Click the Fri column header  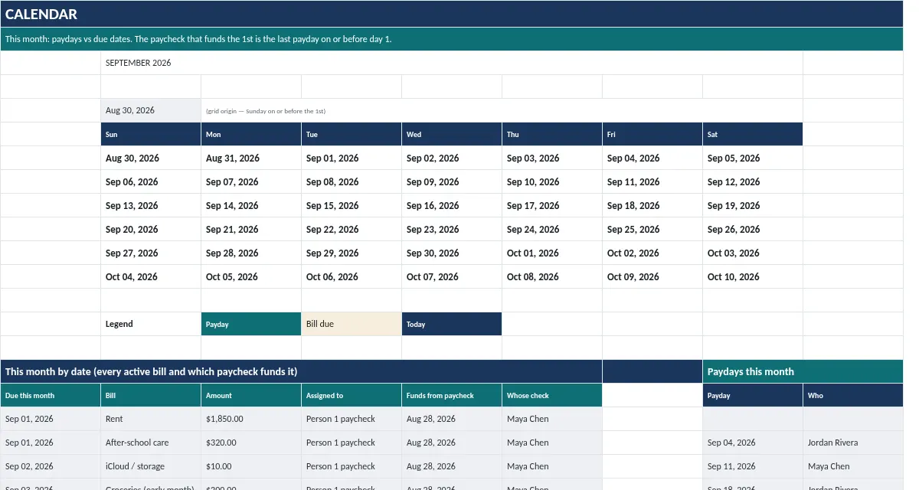652,134
